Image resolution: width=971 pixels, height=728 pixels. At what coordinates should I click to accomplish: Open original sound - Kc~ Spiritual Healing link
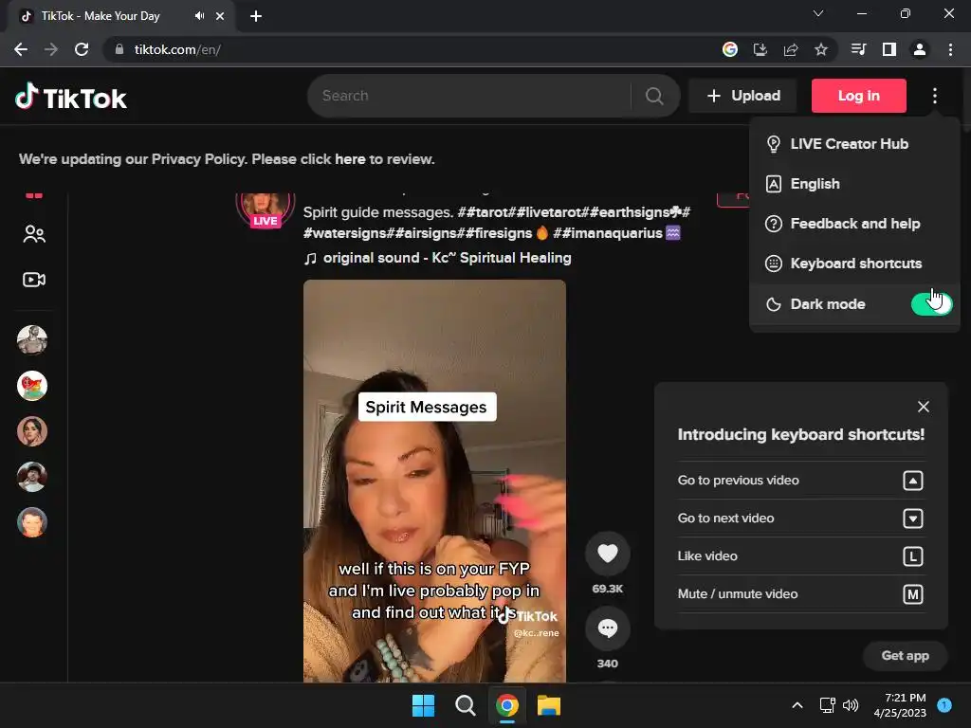438,258
